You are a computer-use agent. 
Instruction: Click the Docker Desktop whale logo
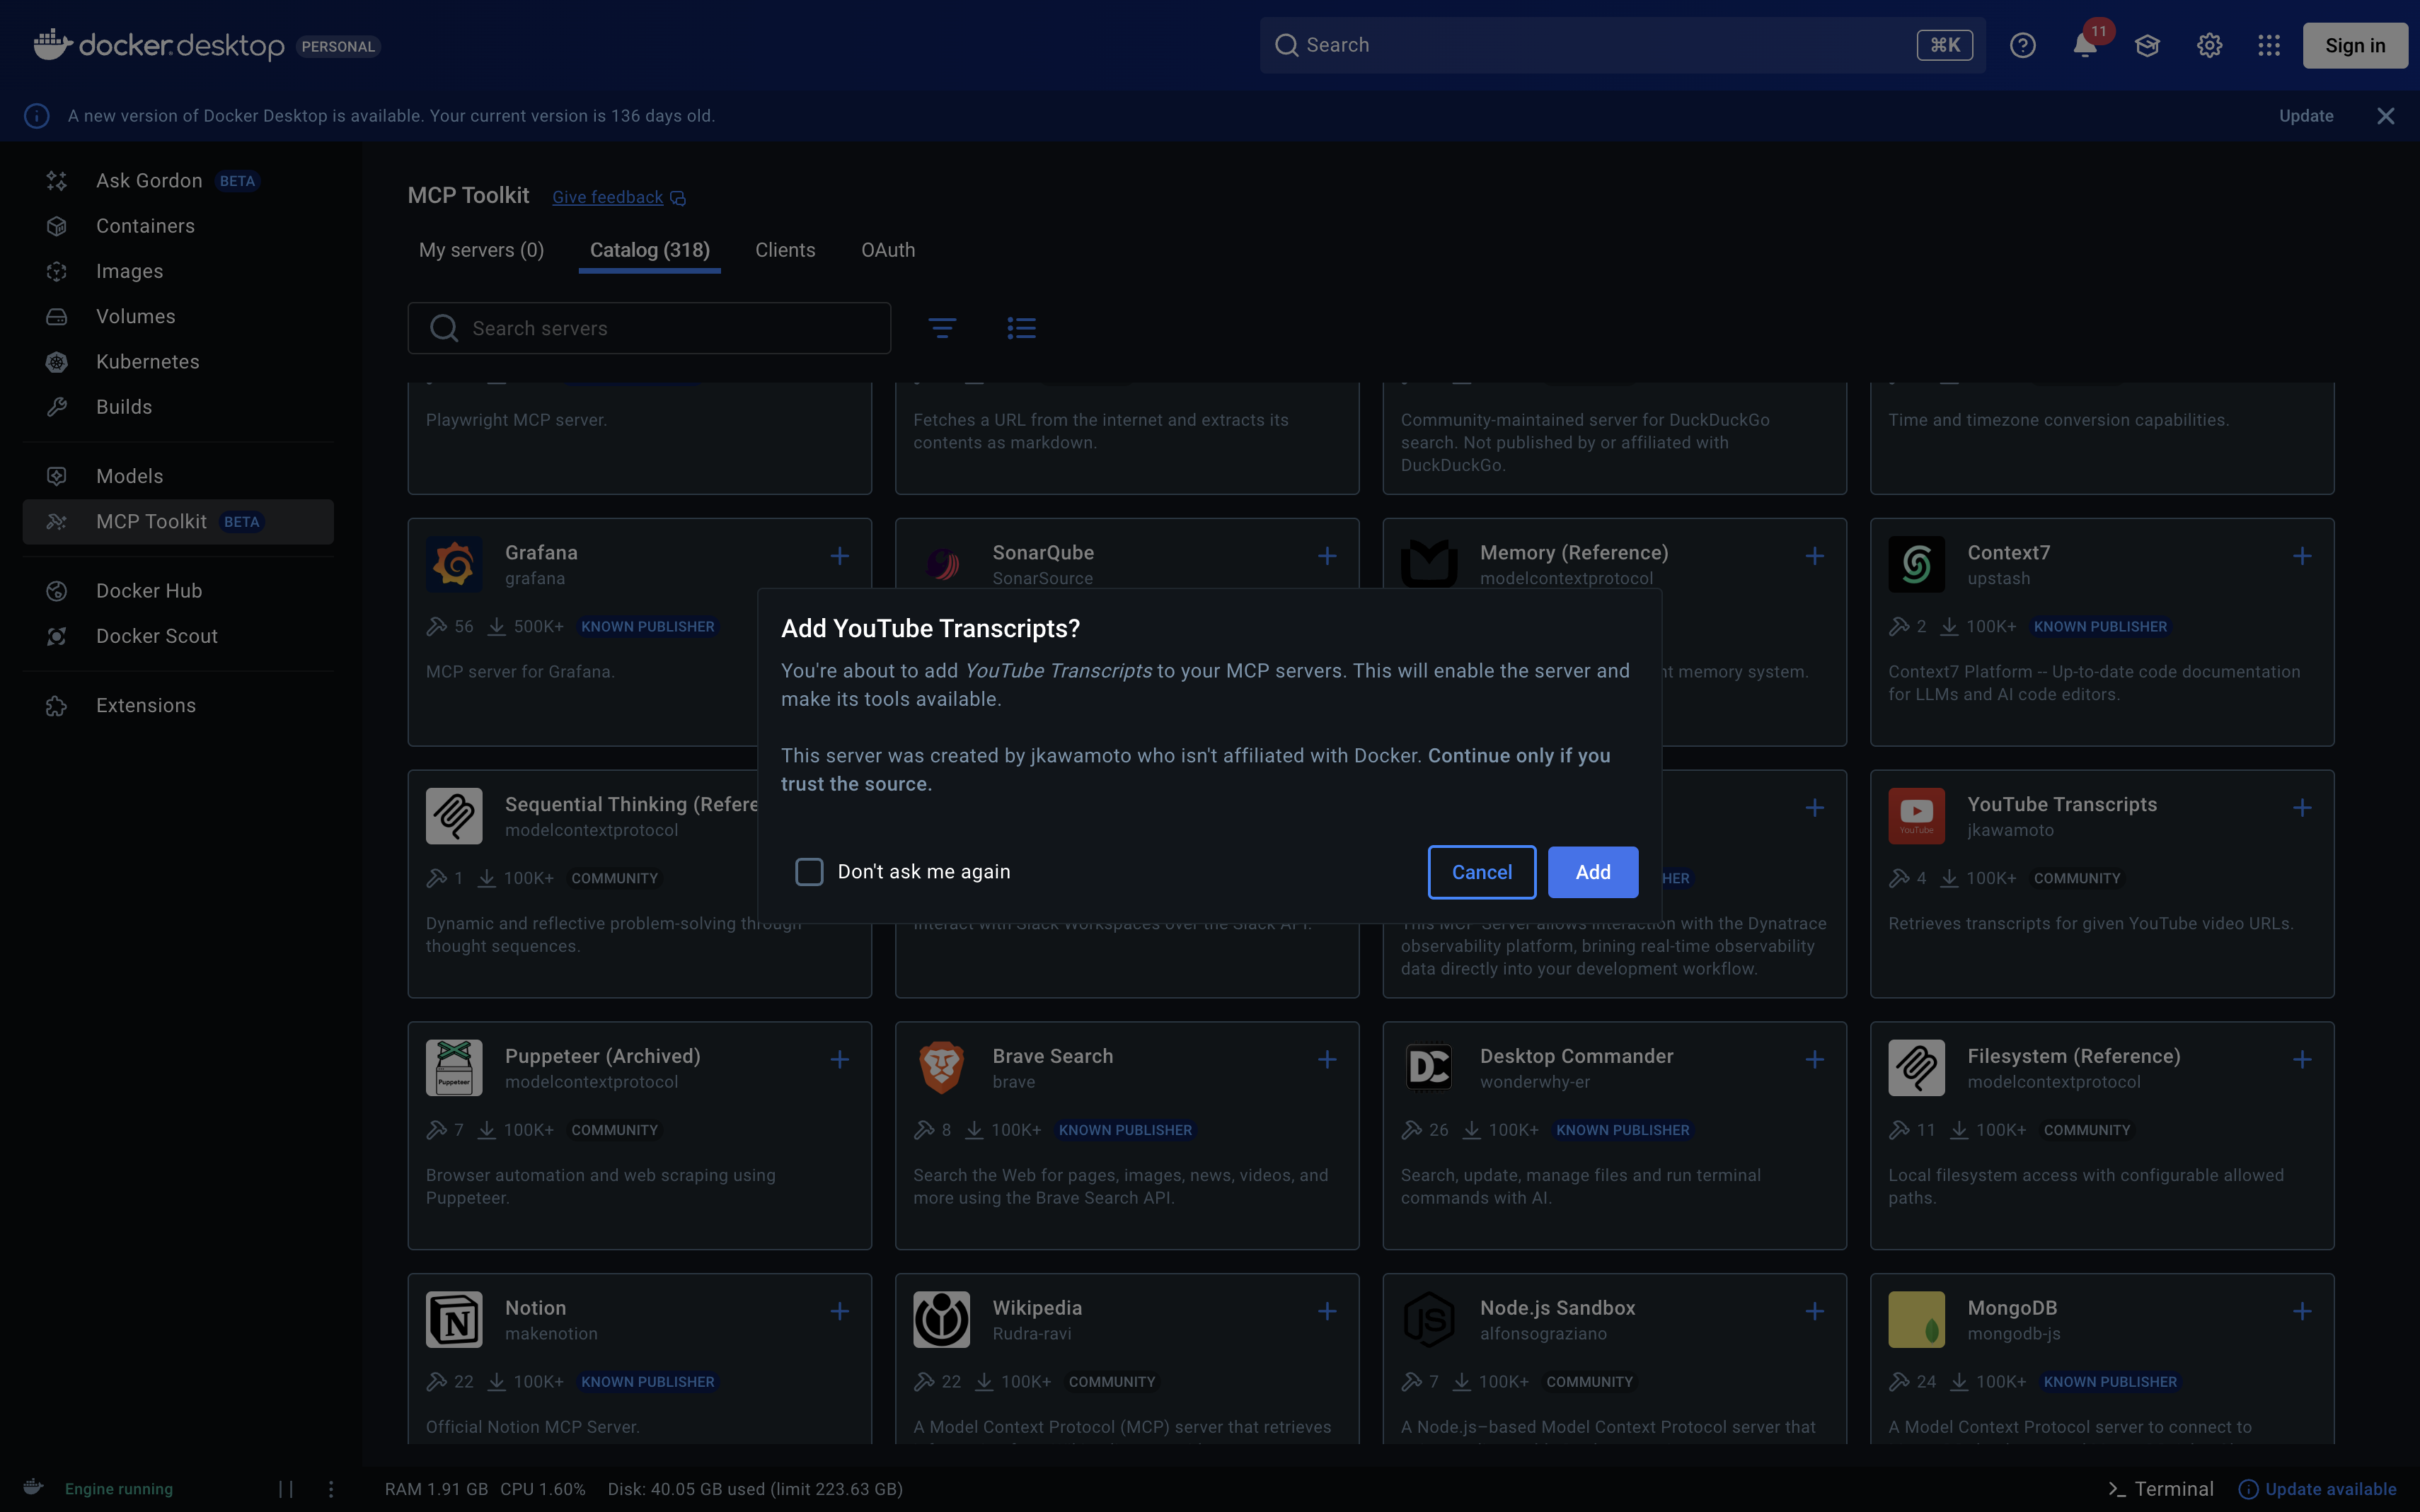pyautogui.click(x=52, y=44)
